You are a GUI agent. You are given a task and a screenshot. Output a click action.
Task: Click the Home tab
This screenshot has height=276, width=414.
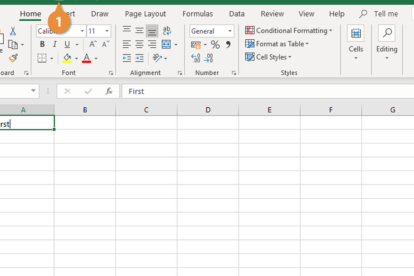point(31,13)
